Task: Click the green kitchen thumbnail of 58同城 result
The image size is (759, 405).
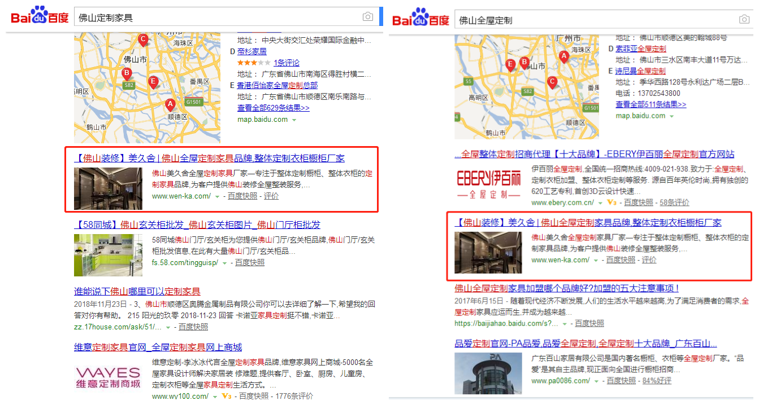Action: [x=109, y=255]
